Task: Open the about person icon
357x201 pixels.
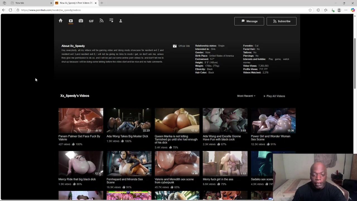Action: [x=121, y=21]
